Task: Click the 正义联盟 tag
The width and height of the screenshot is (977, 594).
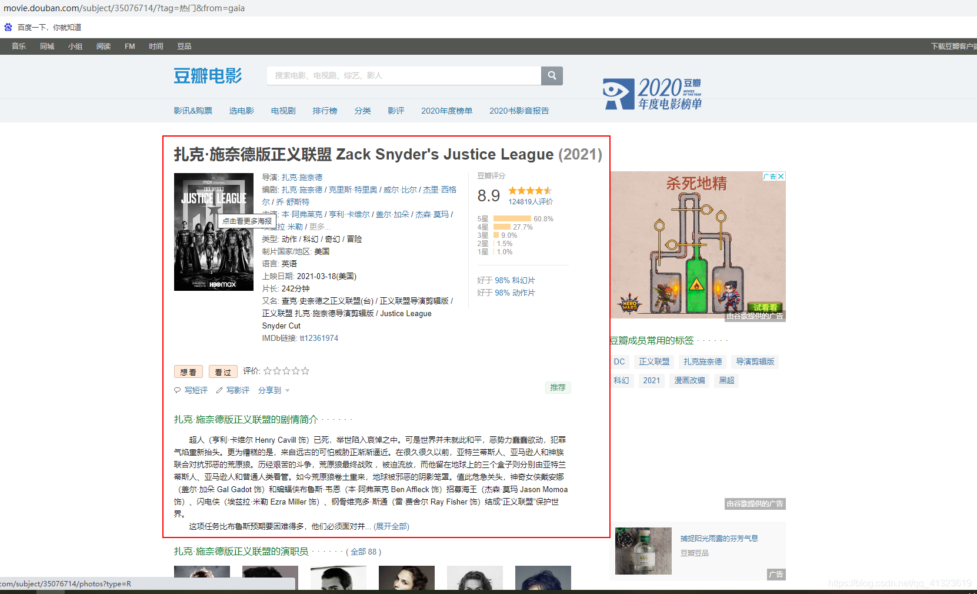Action: coord(654,361)
